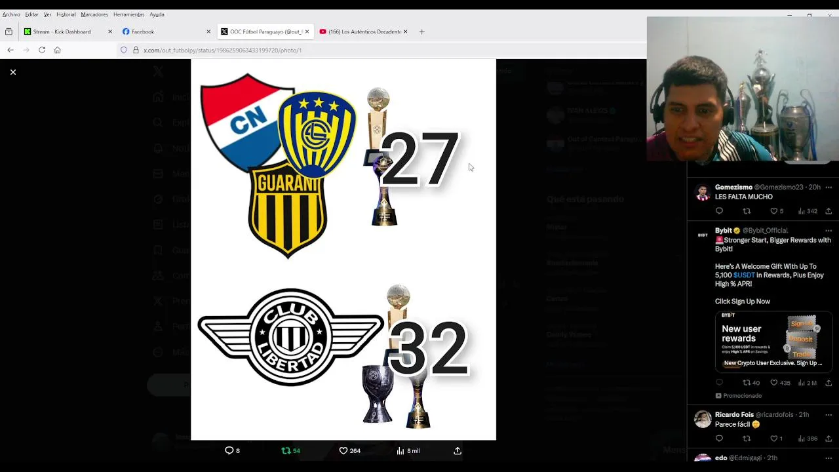839x472 pixels.
Task: Open Ricardo Fois's avatar picture
Action: 703,420
